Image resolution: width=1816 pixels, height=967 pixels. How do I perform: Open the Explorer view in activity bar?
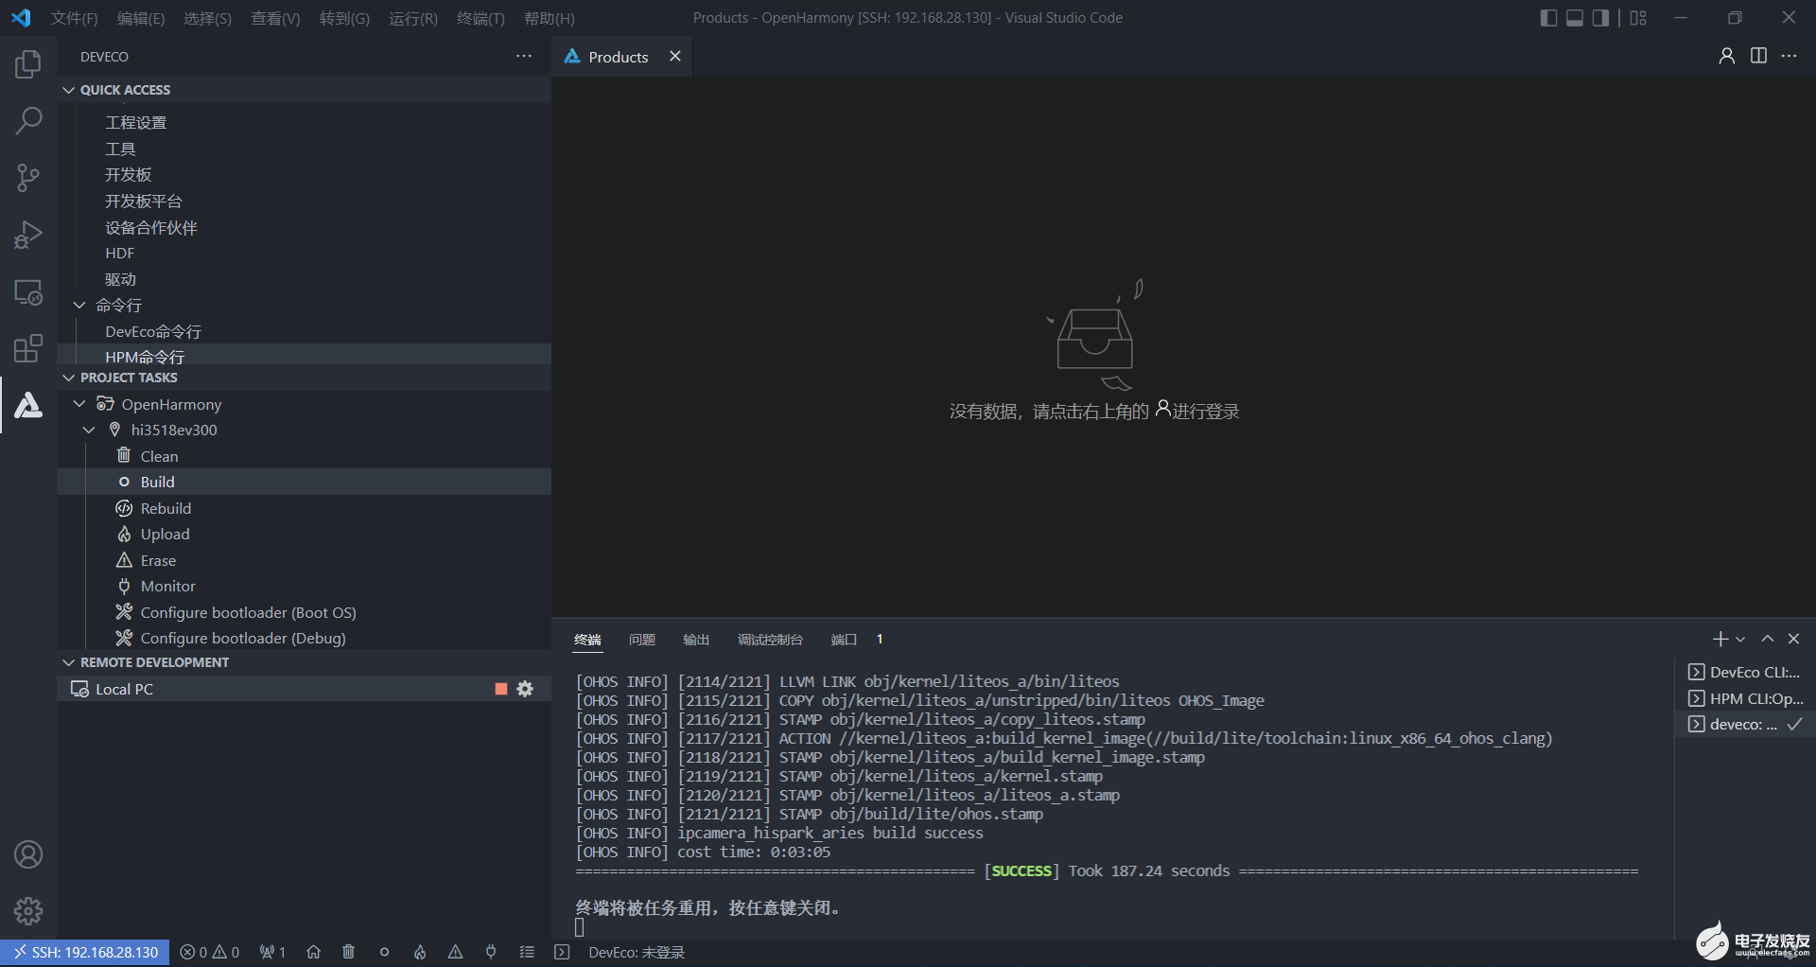click(x=28, y=64)
